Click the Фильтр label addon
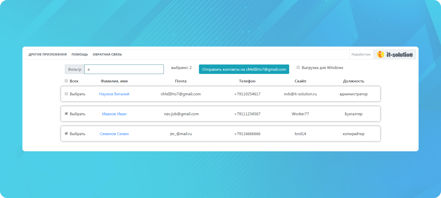The image size is (441, 198). point(75,69)
